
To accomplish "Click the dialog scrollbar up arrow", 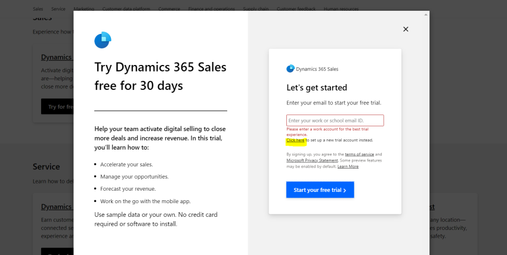I will 426,14.
